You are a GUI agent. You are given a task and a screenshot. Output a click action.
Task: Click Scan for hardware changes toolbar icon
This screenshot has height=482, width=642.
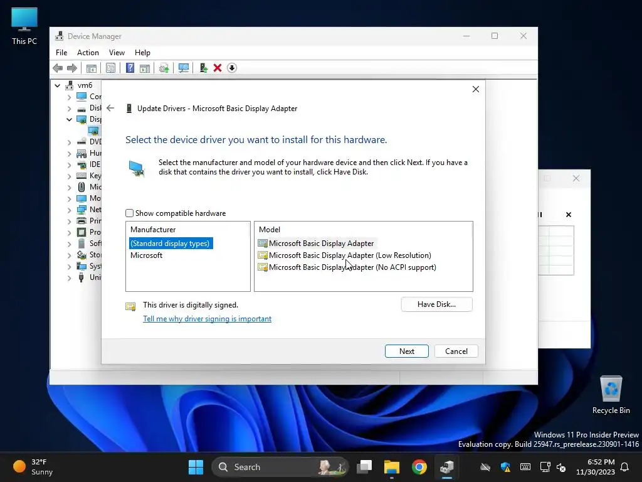click(184, 68)
